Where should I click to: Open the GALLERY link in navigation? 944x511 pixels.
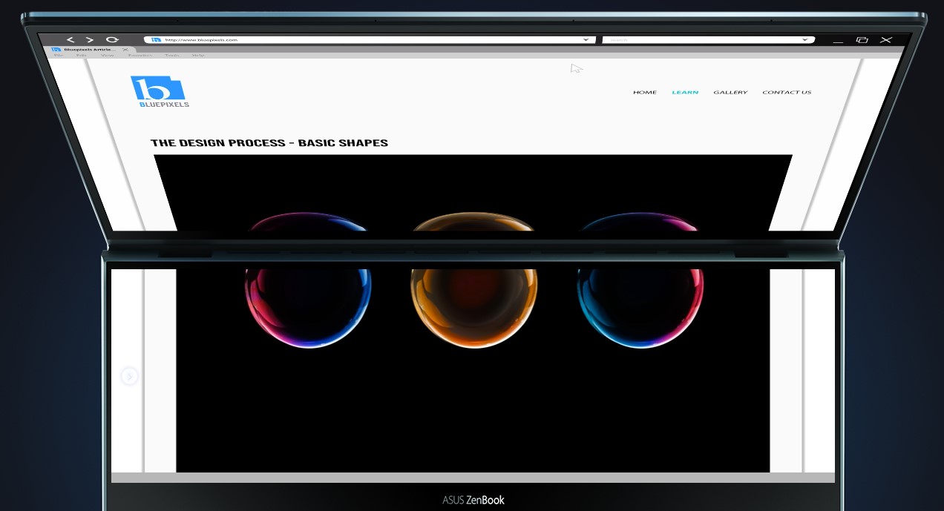pyautogui.click(x=730, y=93)
